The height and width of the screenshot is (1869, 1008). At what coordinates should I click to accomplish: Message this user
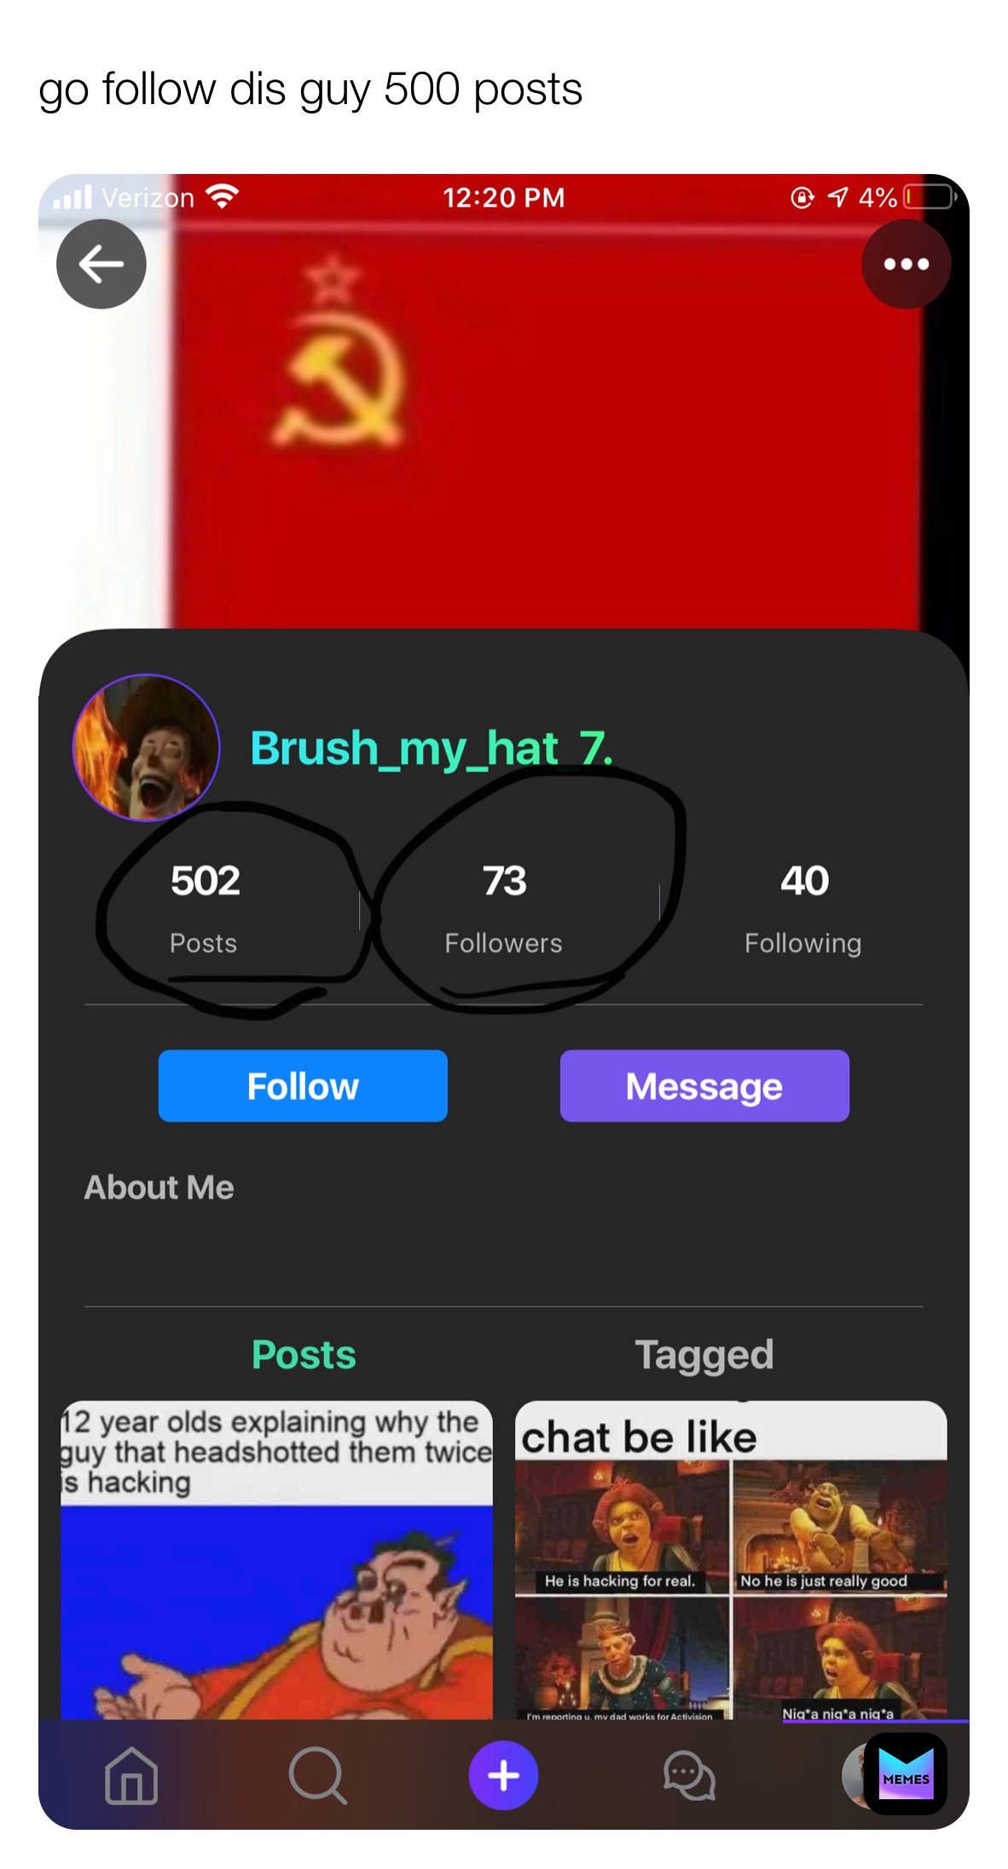(x=704, y=1085)
